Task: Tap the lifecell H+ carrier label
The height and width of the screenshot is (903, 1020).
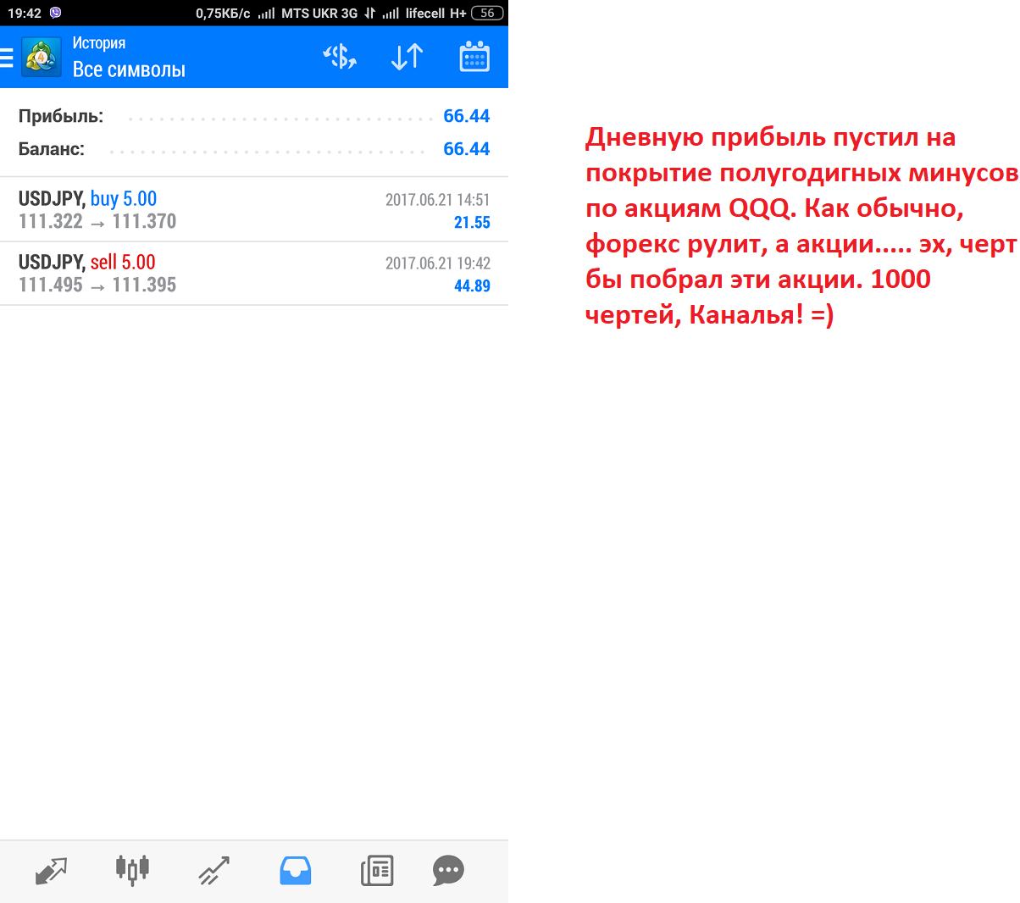Action: [x=435, y=13]
